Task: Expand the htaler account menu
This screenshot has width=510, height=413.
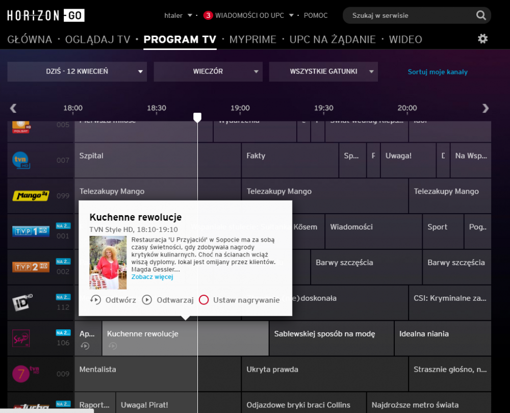Action: click(178, 15)
